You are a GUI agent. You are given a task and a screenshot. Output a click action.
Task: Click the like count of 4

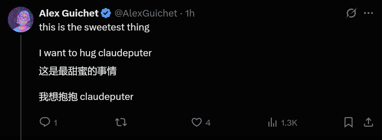coord(208,123)
